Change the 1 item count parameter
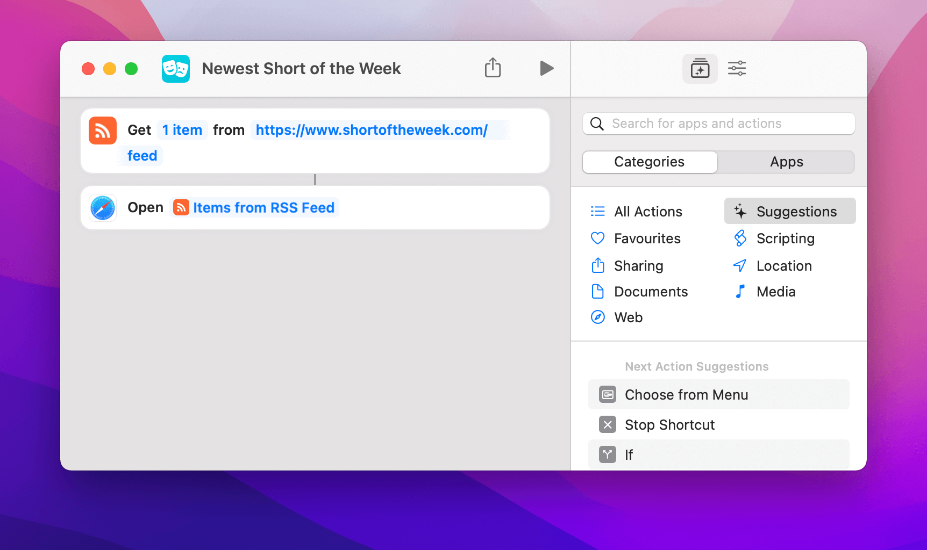 click(182, 129)
